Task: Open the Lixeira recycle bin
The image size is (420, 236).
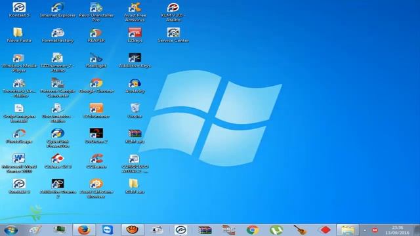Action: pos(135,111)
